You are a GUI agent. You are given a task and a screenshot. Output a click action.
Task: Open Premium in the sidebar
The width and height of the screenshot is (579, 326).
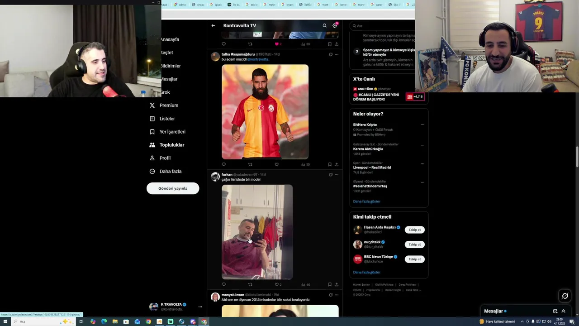click(164, 105)
